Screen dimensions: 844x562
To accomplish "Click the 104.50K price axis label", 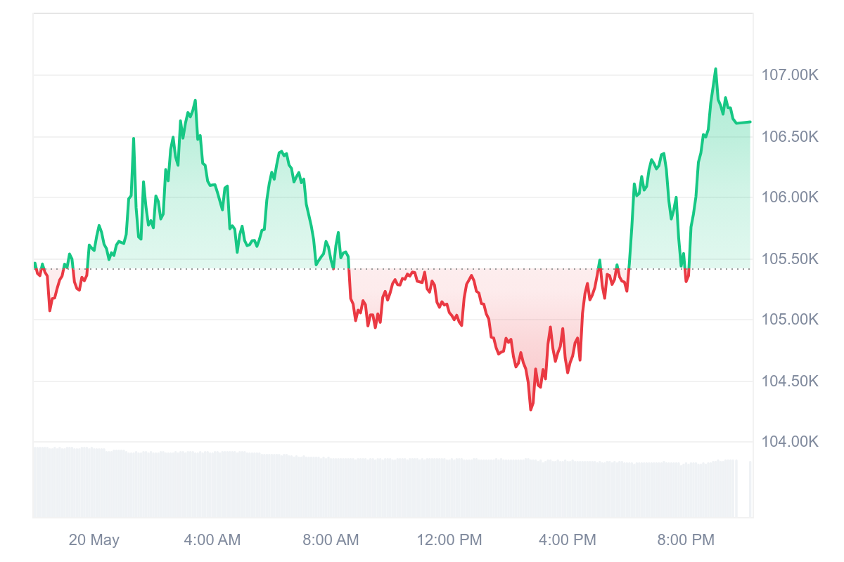I will (x=790, y=381).
